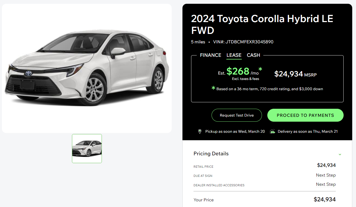Switch to the CASH tab
Viewport: 356px width, 207px height.
click(253, 55)
